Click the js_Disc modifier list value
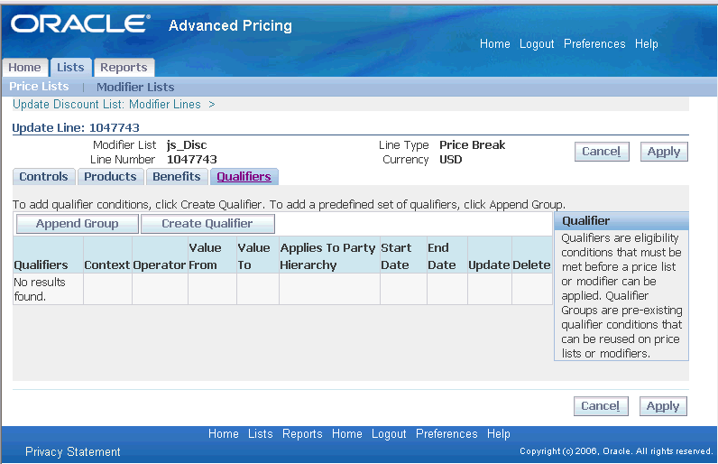Screen dimensions: 718x464 tap(187, 145)
